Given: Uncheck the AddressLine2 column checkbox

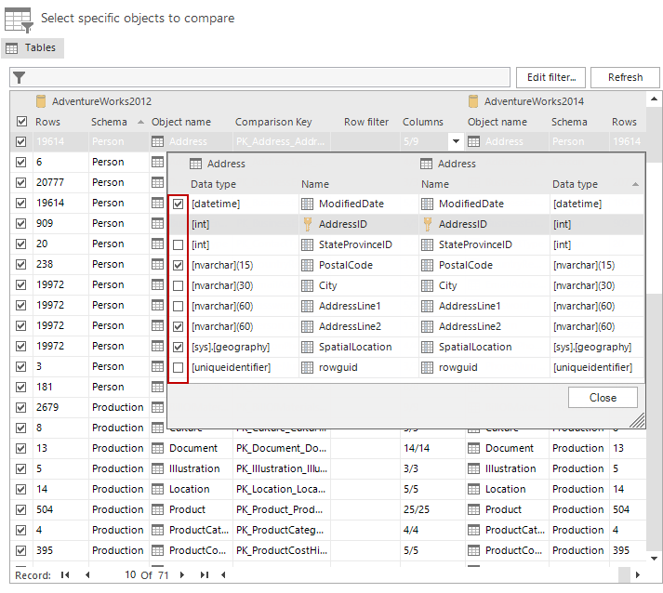Looking at the screenshot, I should (178, 327).
